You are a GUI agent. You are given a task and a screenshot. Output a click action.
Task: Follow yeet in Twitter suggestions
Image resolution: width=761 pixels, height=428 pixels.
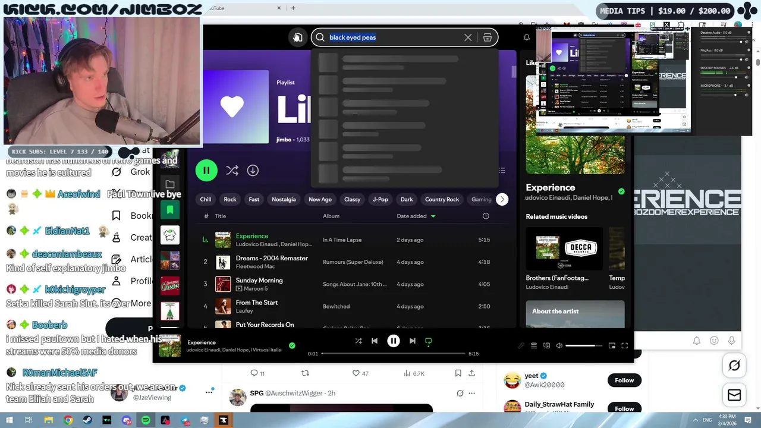[x=624, y=380]
